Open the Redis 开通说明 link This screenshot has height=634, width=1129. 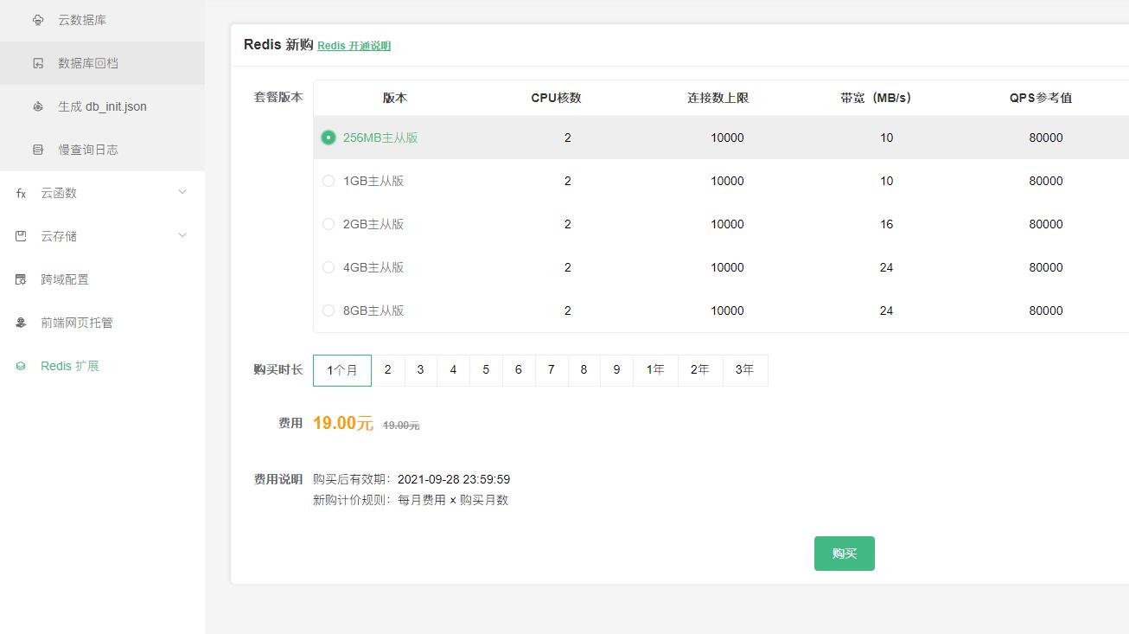[x=354, y=46]
